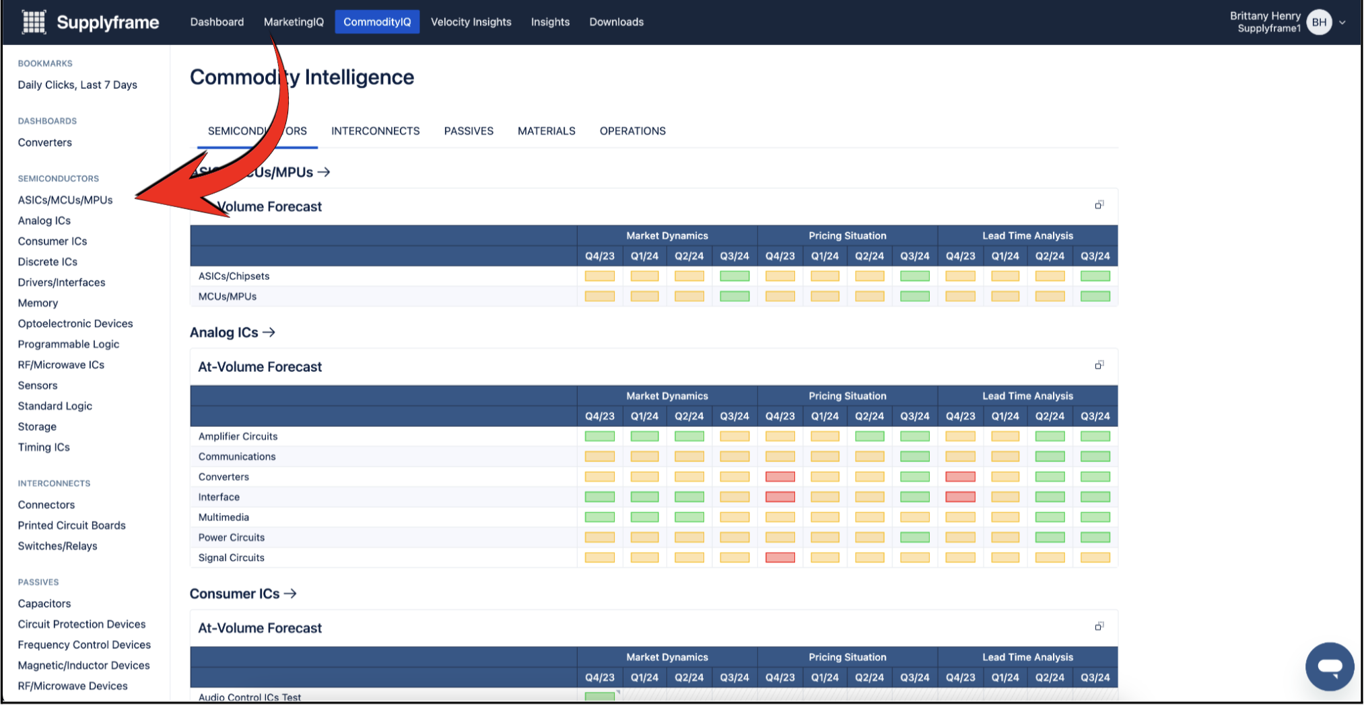1364x706 pixels.
Task: Switch to the Interconnects tab
Action: 375,131
